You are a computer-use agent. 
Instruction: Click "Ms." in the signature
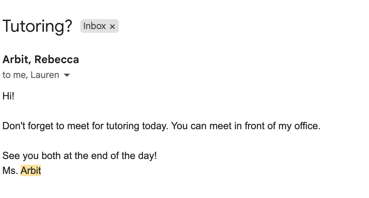[10, 170]
